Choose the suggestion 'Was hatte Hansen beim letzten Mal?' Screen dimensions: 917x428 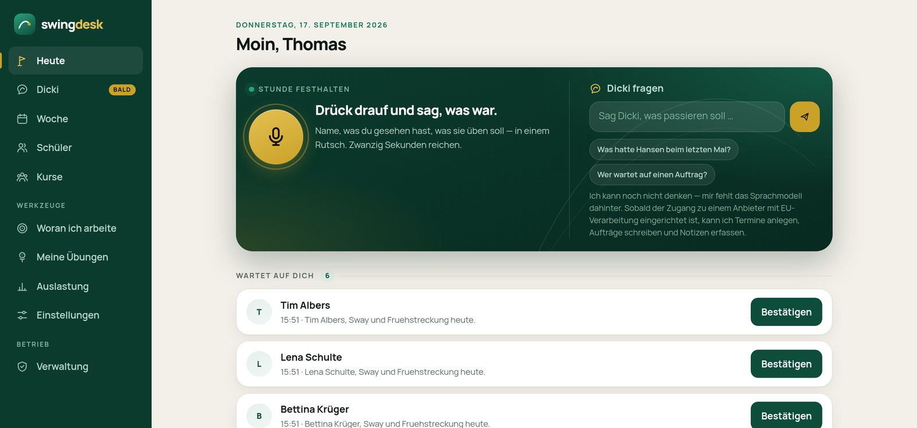click(664, 150)
